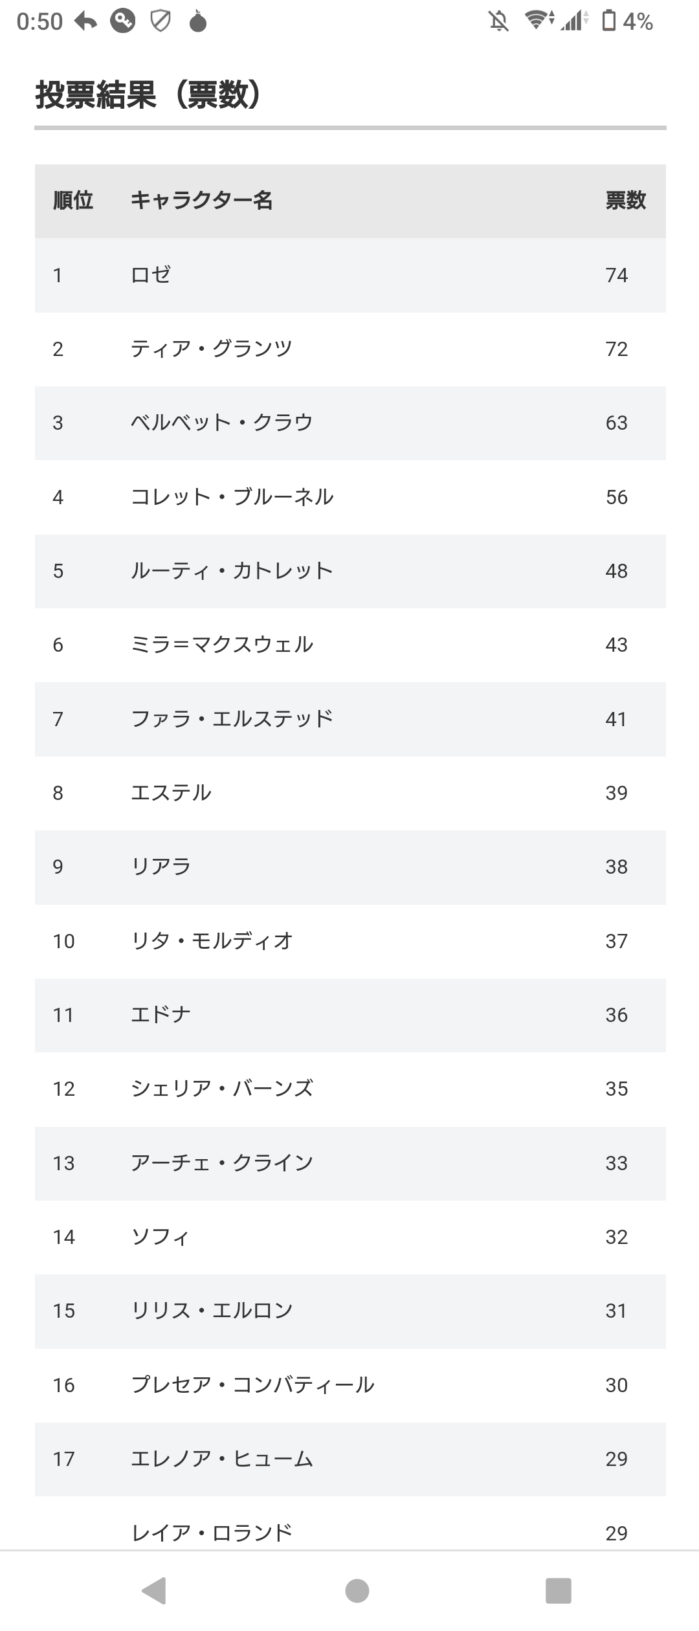Tap the apple-shaped status bar icon

pyautogui.click(x=198, y=22)
